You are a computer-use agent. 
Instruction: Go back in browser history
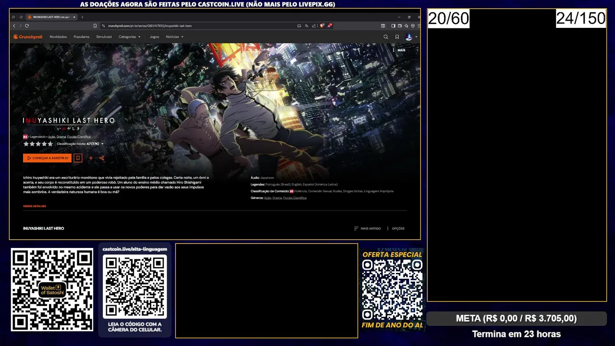(14, 25)
